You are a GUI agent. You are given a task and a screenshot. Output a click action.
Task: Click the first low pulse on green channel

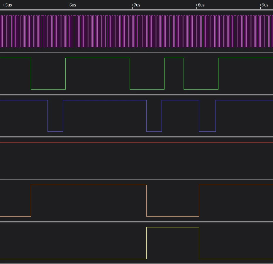coord(48,73)
